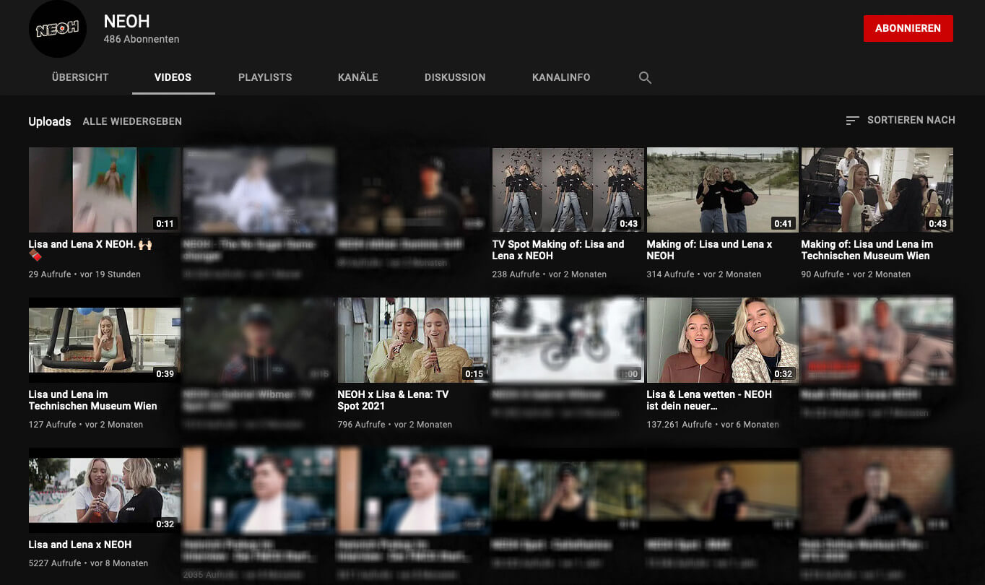Open the DISKUSSION tab

point(455,77)
